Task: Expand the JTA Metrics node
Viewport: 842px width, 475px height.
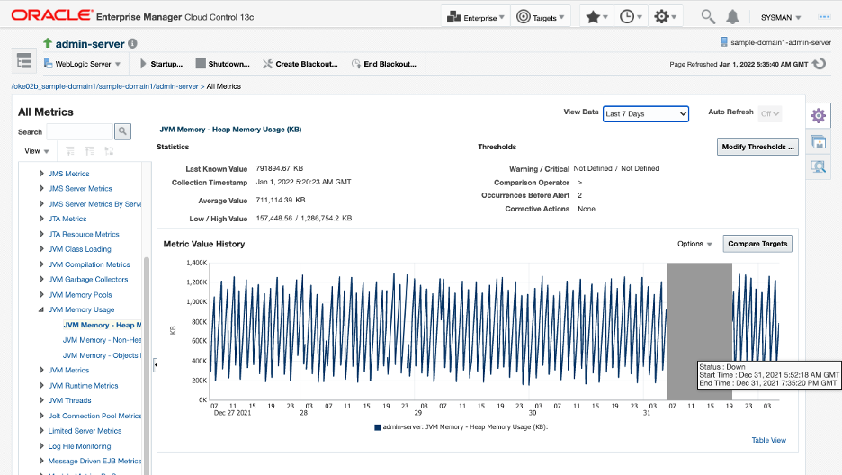Action: tap(41, 219)
